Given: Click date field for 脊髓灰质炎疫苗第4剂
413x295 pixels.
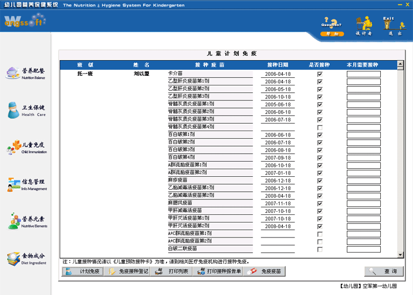Looking at the screenshot, I should click(x=277, y=127).
